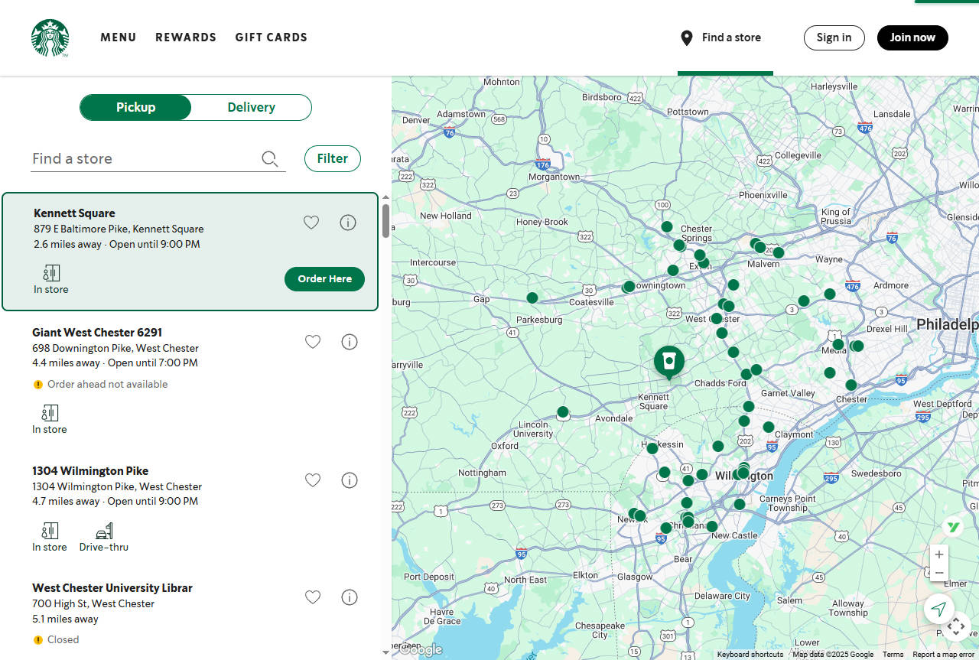Open the Menu navigation item

click(x=118, y=37)
